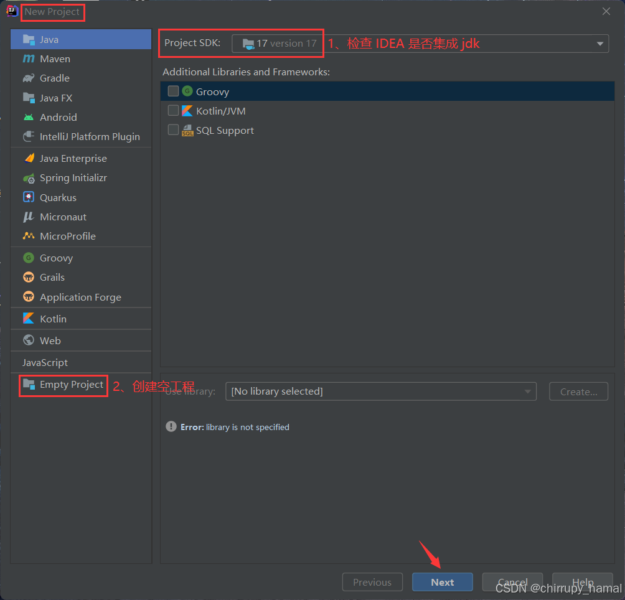Click the IntelliJ IDEA logo in title bar

[x=12, y=11]
